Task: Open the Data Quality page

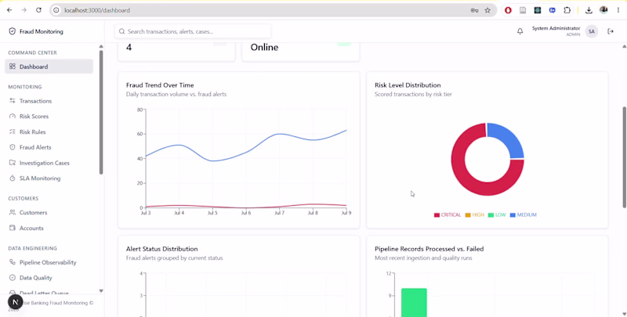Action: [49, 278]
